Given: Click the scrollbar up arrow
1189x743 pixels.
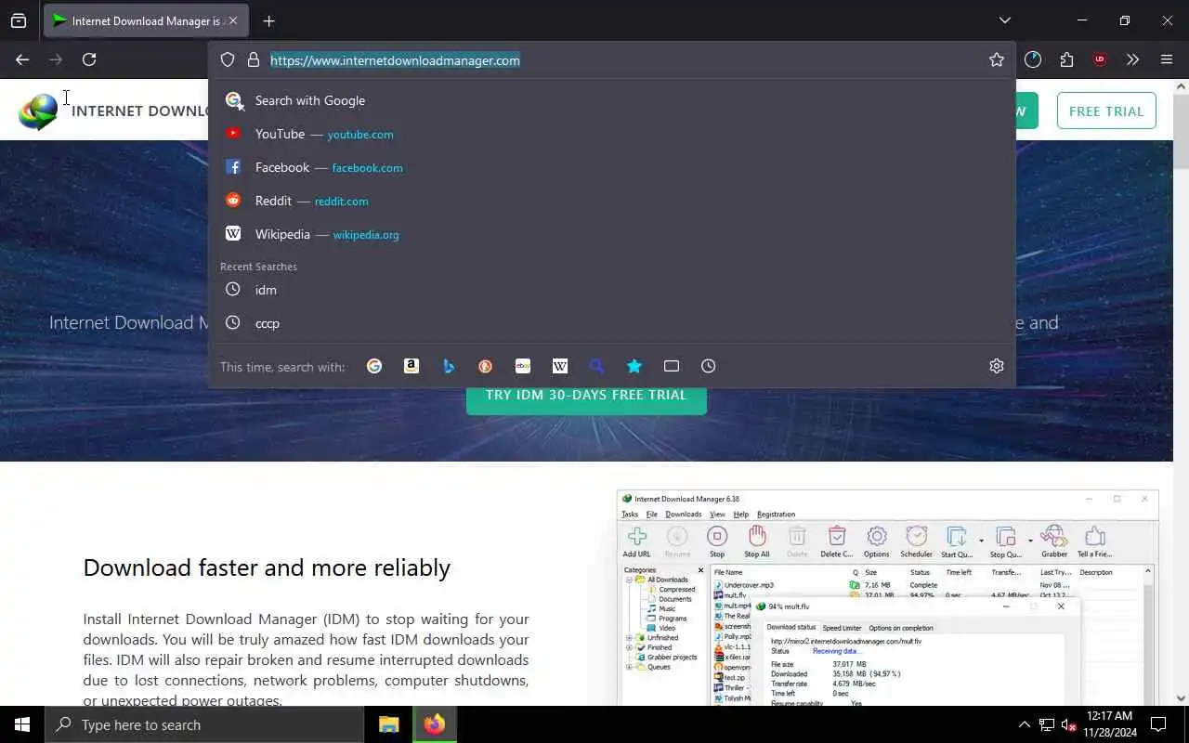Looking at the screenshot, I should (1182, 86).
